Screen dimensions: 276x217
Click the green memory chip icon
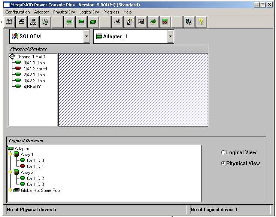153,22
